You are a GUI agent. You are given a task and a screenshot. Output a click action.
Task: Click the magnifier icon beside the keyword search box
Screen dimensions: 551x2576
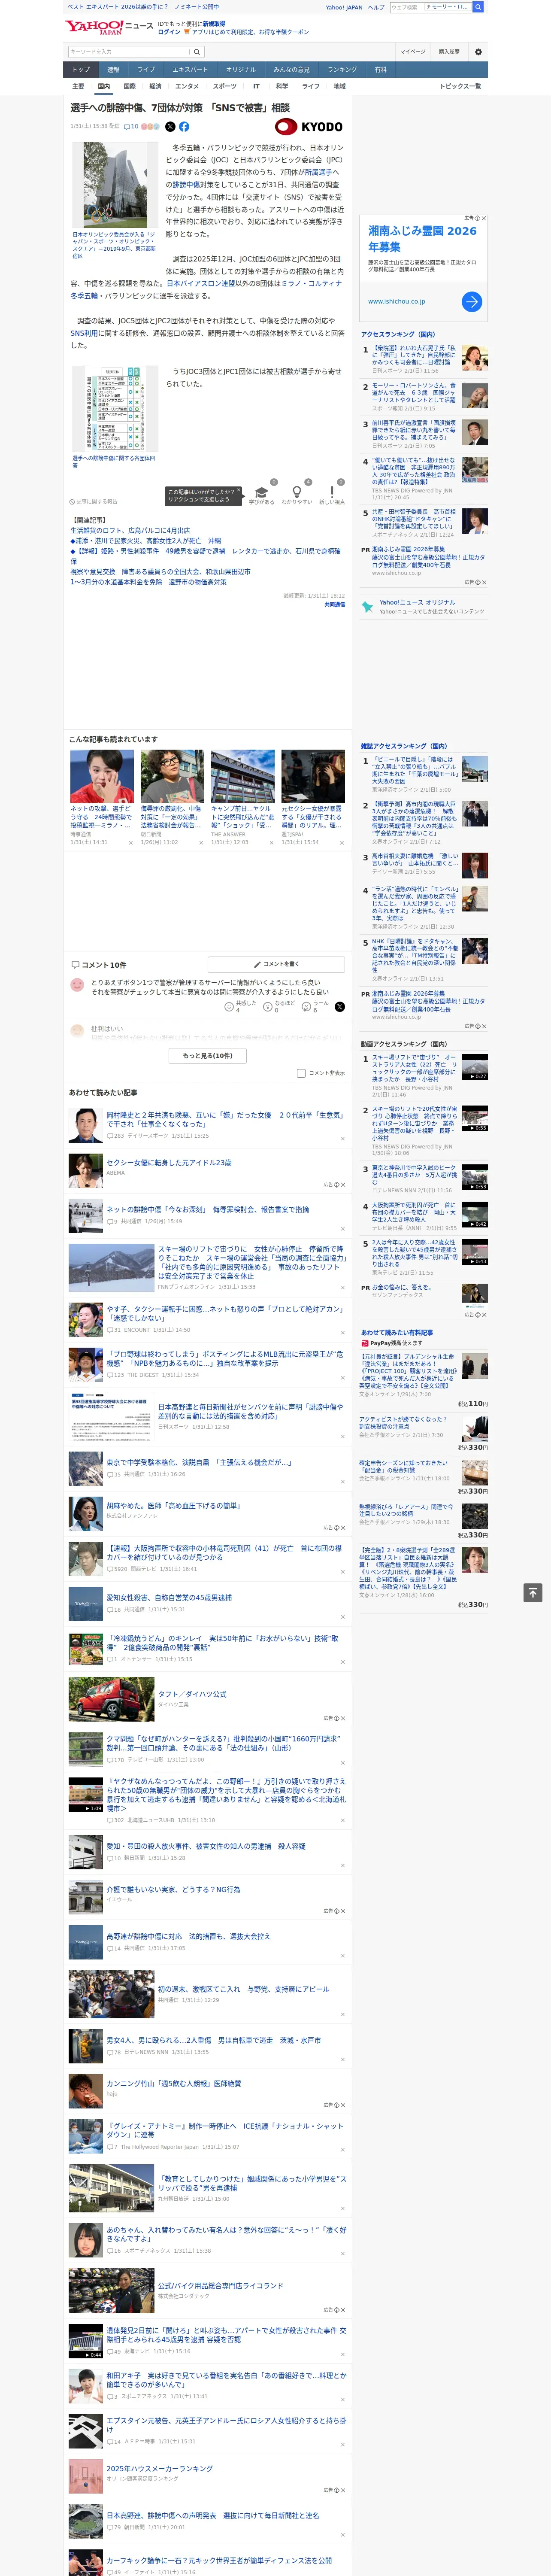[197, 52]
